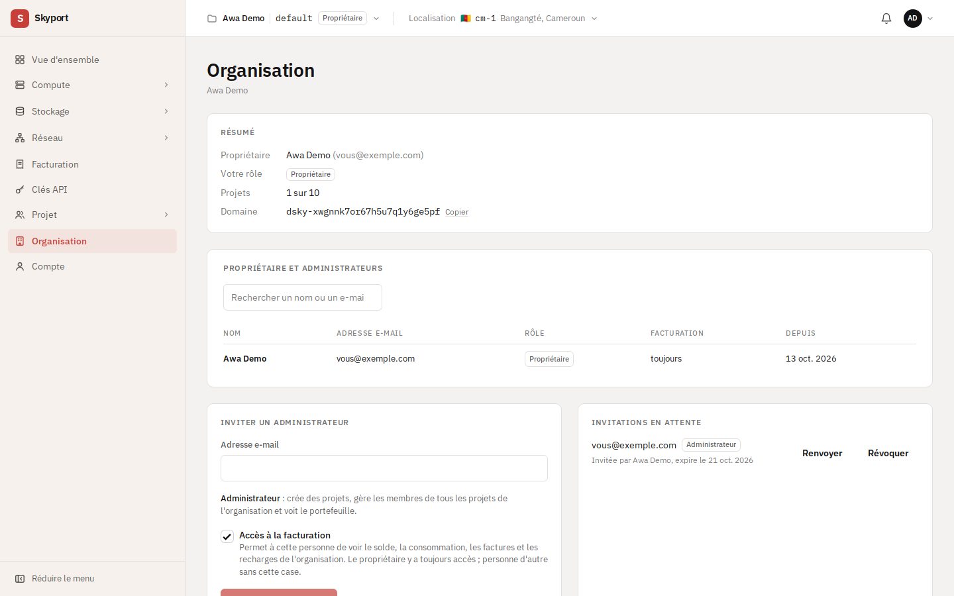The image size is (954, 596).
Task: Click the Facturation receipt icon
Action: 20,164
